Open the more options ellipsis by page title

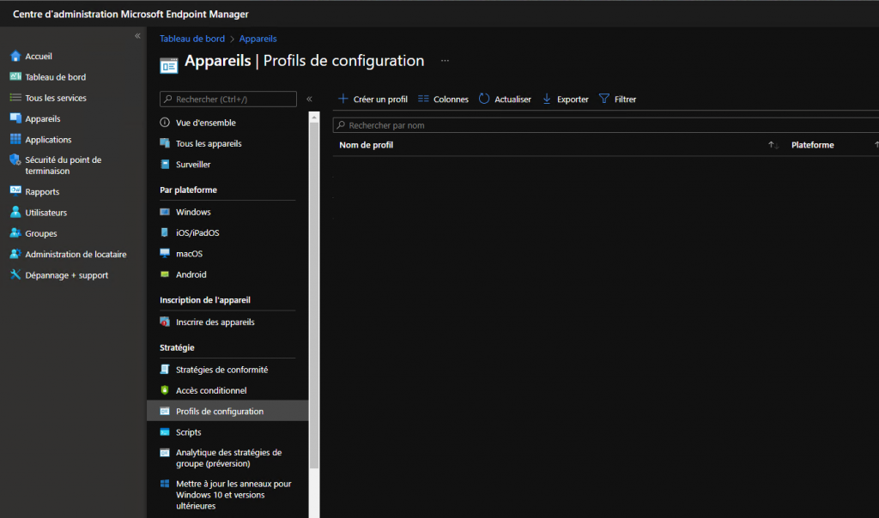pyautogui.click(x=445, y=61)
